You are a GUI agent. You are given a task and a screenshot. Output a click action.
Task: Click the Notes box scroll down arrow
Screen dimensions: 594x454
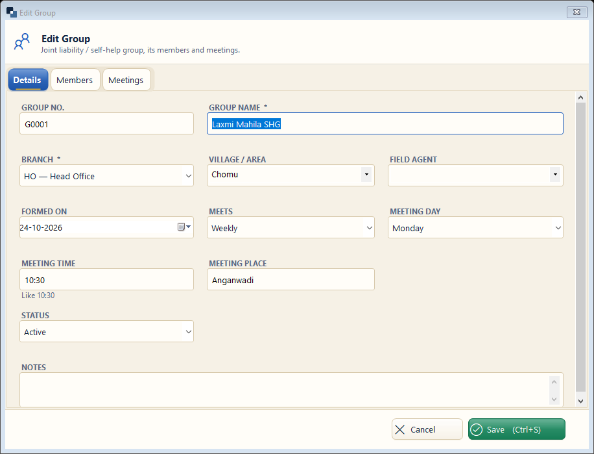(554, 399)
